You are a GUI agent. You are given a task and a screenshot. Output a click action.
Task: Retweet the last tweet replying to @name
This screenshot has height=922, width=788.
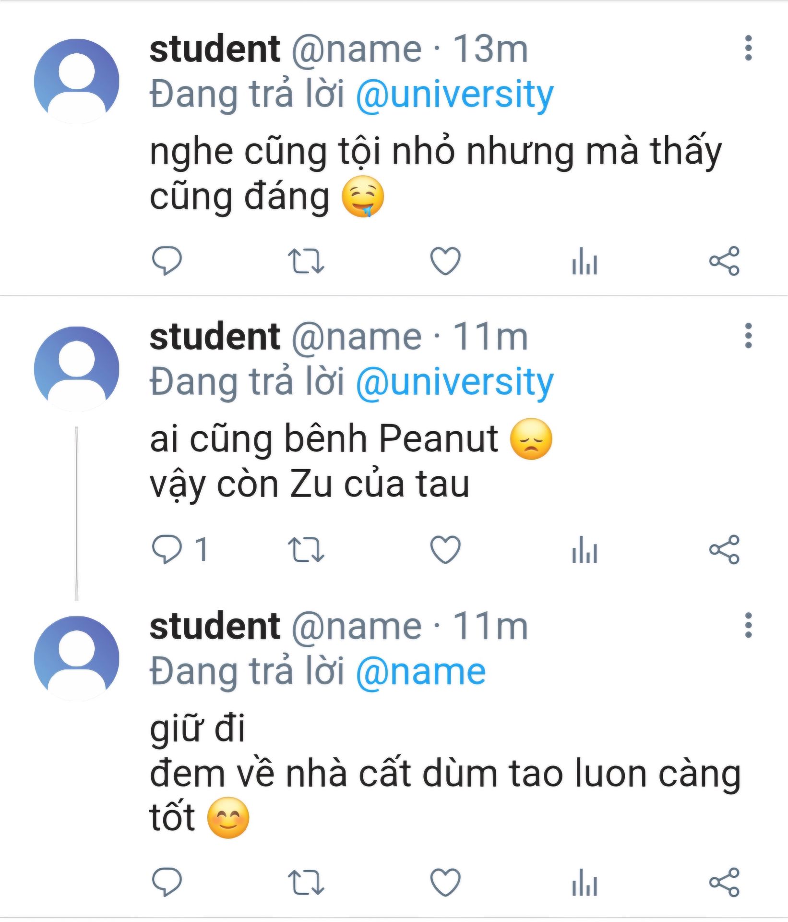pos(306,882)
